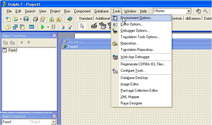Select the arrow pointer palette tool
This screenshot has height=125, width=212.
[82, 26]
